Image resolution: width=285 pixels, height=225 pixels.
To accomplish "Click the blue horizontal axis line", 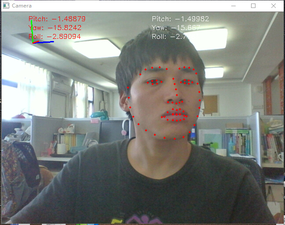I will pos(45,42).
